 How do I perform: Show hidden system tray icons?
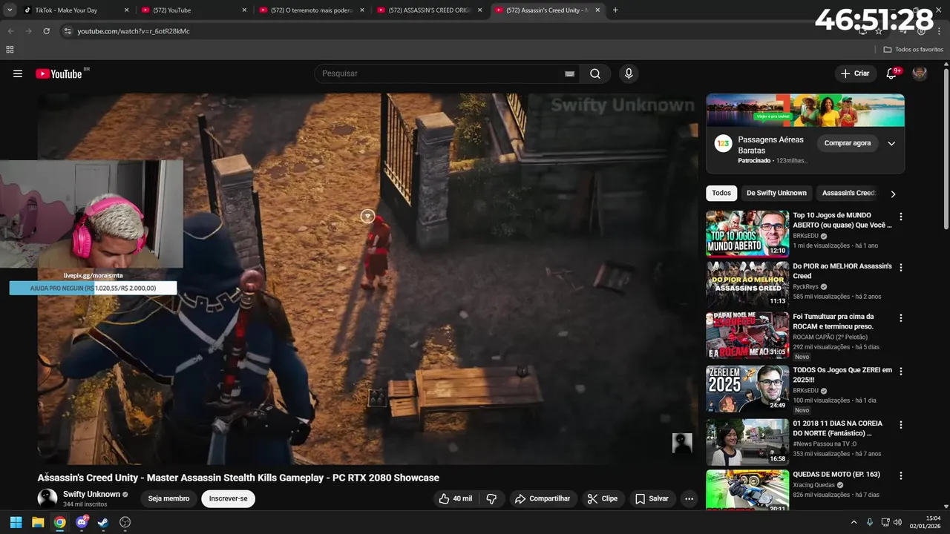(x=854, y=522)
